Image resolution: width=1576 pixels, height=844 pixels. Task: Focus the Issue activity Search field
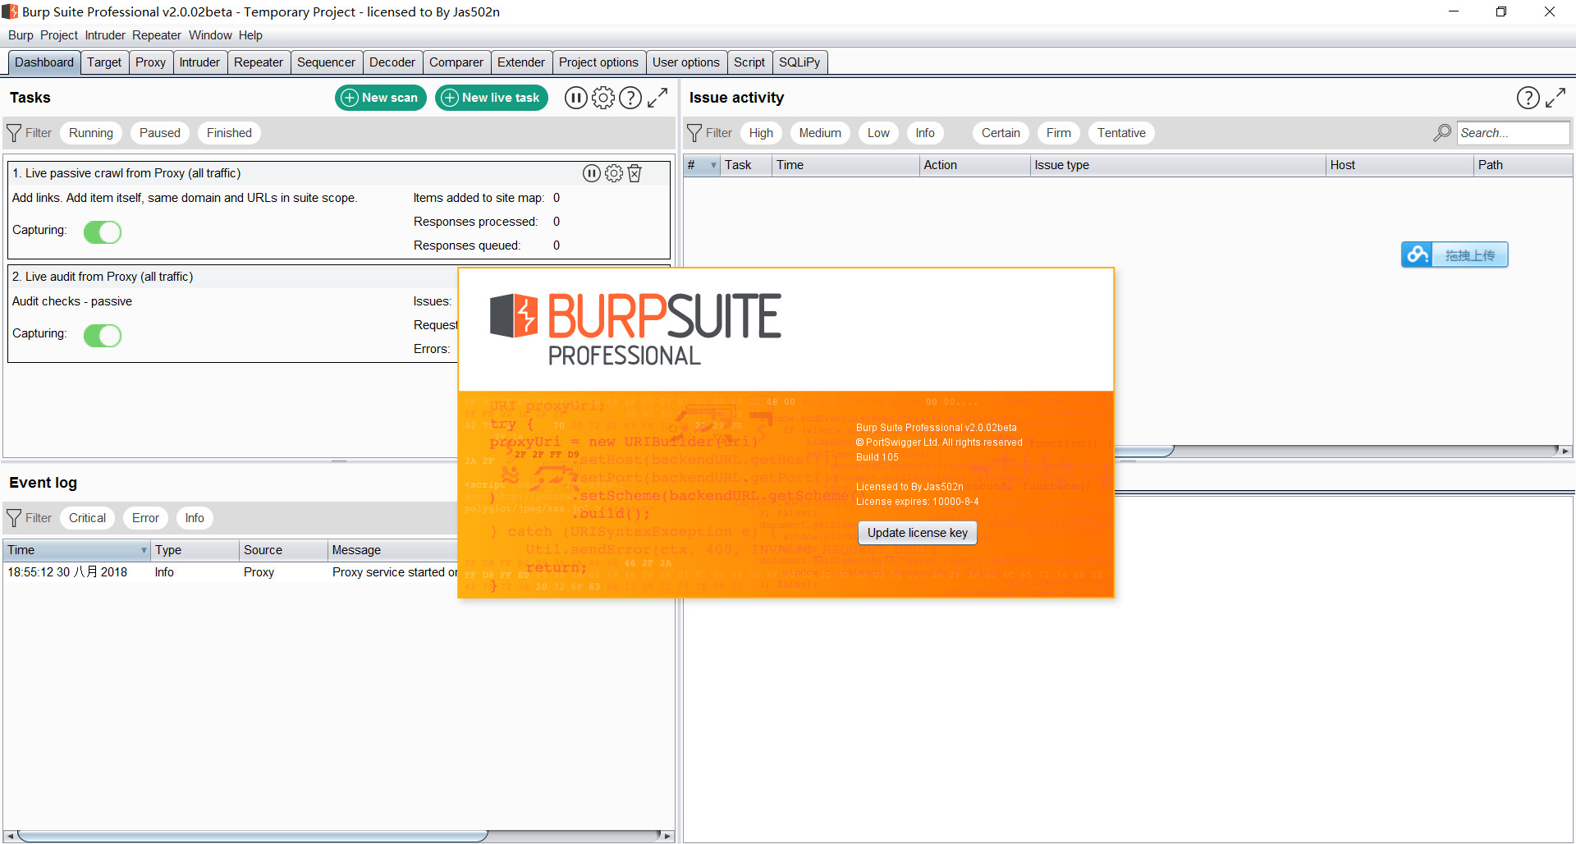coord(1513,133)
